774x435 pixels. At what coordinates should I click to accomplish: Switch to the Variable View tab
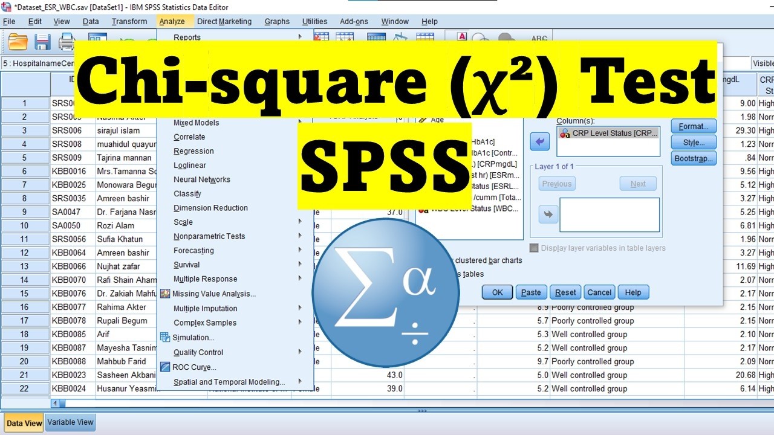point(70,422)
